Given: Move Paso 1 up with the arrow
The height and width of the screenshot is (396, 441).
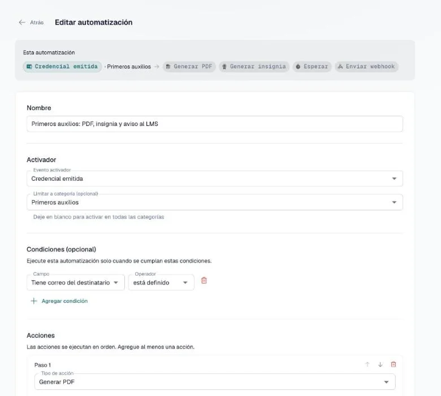Looking at the screenshot, I should [367, 364].
